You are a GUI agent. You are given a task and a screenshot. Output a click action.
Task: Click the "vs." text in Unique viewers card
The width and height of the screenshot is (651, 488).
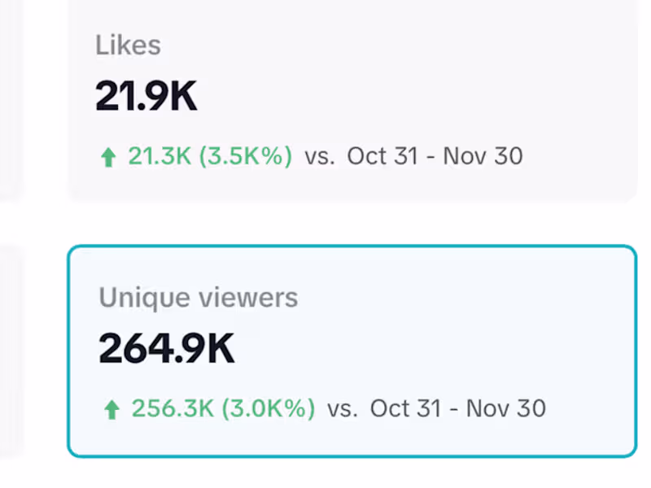tap(343, 408)
